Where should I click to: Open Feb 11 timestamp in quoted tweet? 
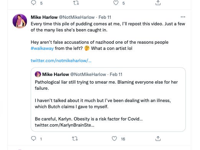(x=116, y=74)
